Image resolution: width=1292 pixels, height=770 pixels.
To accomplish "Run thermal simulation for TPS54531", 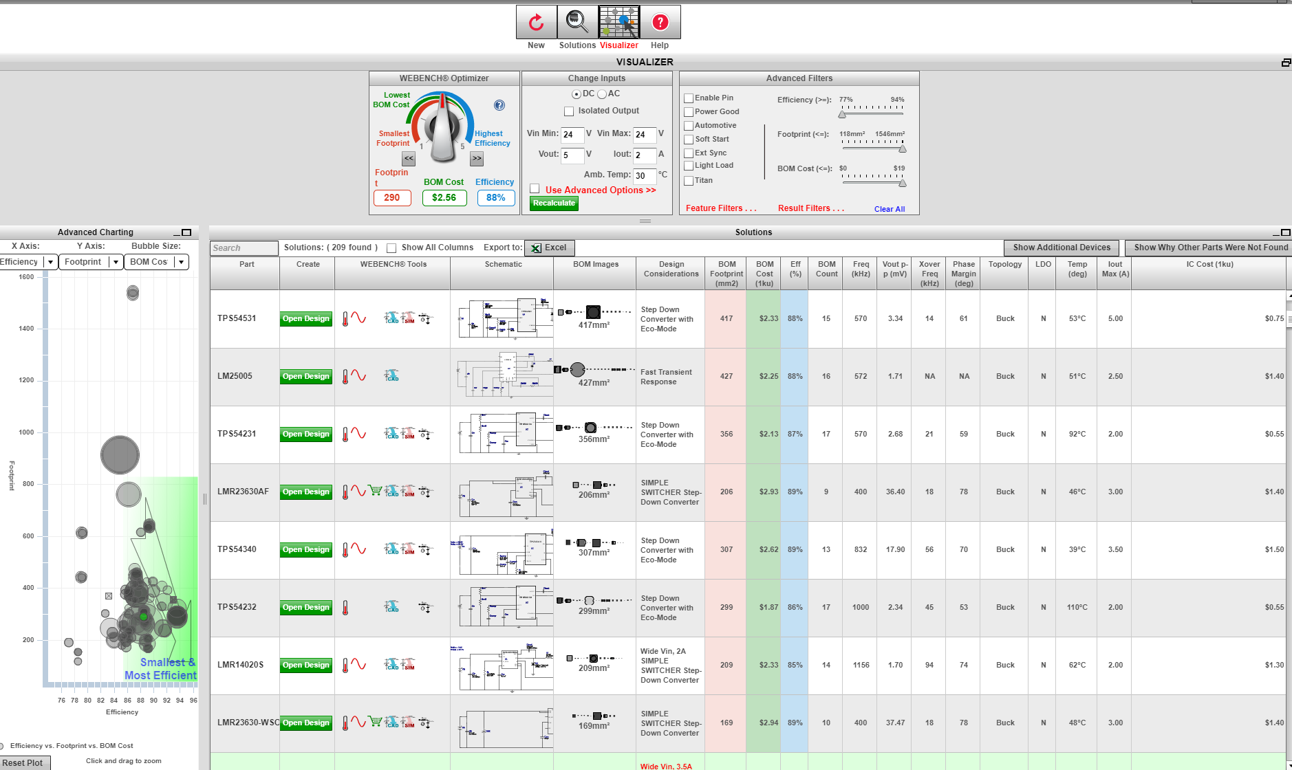I will pos(345,318).
